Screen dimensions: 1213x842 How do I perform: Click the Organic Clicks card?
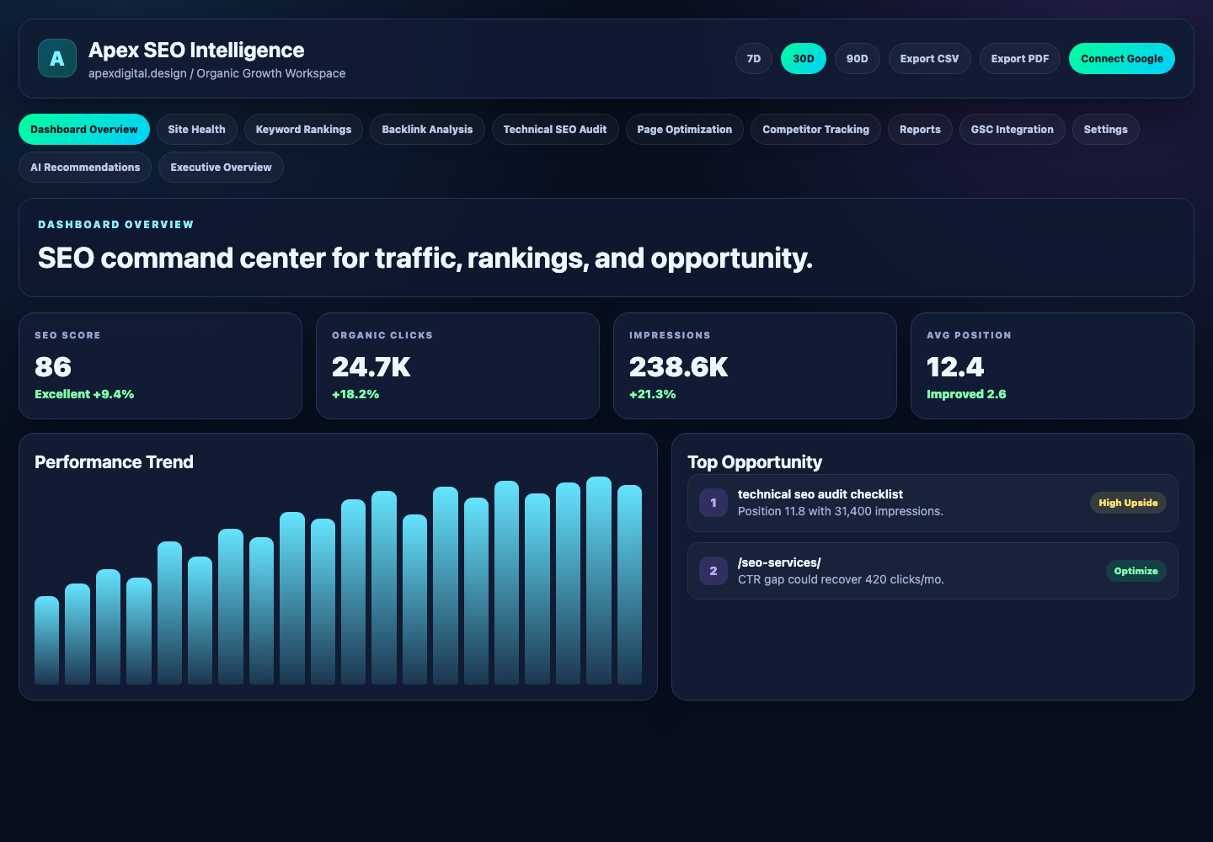point(457,366)
